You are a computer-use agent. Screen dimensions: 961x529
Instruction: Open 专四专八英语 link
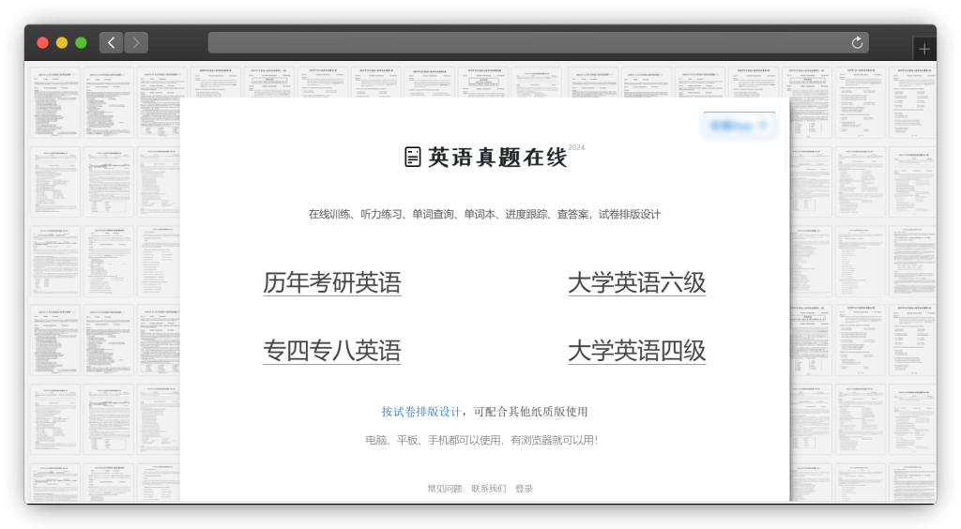[332, 351]
